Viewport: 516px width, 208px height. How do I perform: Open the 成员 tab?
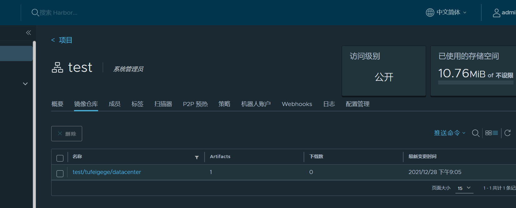[115, 104]
